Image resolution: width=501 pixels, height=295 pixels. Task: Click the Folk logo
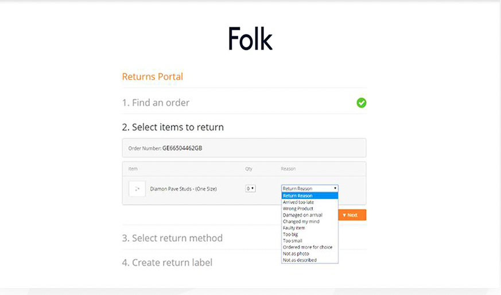(250, 38)
